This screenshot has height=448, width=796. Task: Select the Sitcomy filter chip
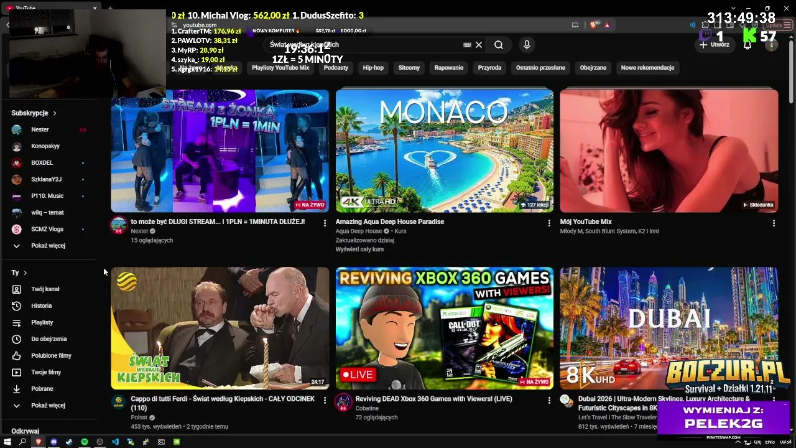409,68
